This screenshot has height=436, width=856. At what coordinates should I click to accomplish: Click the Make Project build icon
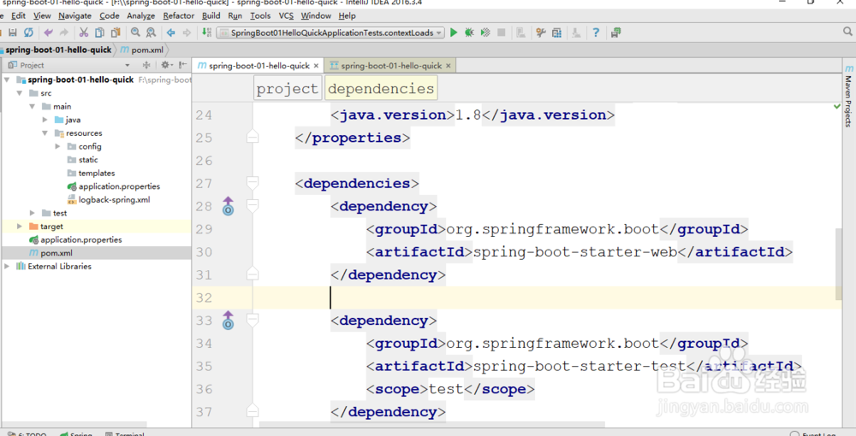pos(206,32)
